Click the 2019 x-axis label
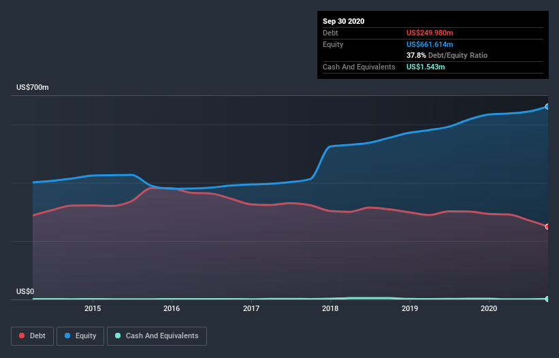Viewport: 559px width, 358px height. click(x=410, y=308)
